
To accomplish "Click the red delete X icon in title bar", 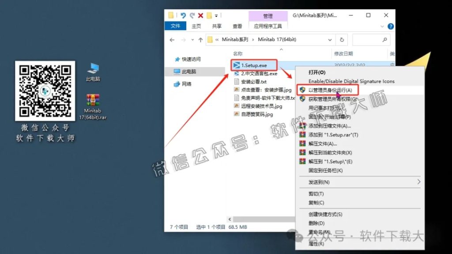I will point(201,15).
